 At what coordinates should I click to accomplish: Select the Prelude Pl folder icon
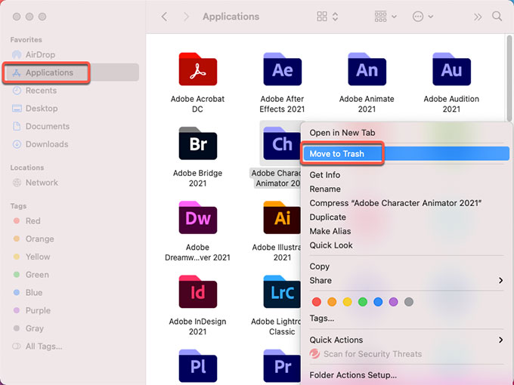coord(198,366)
